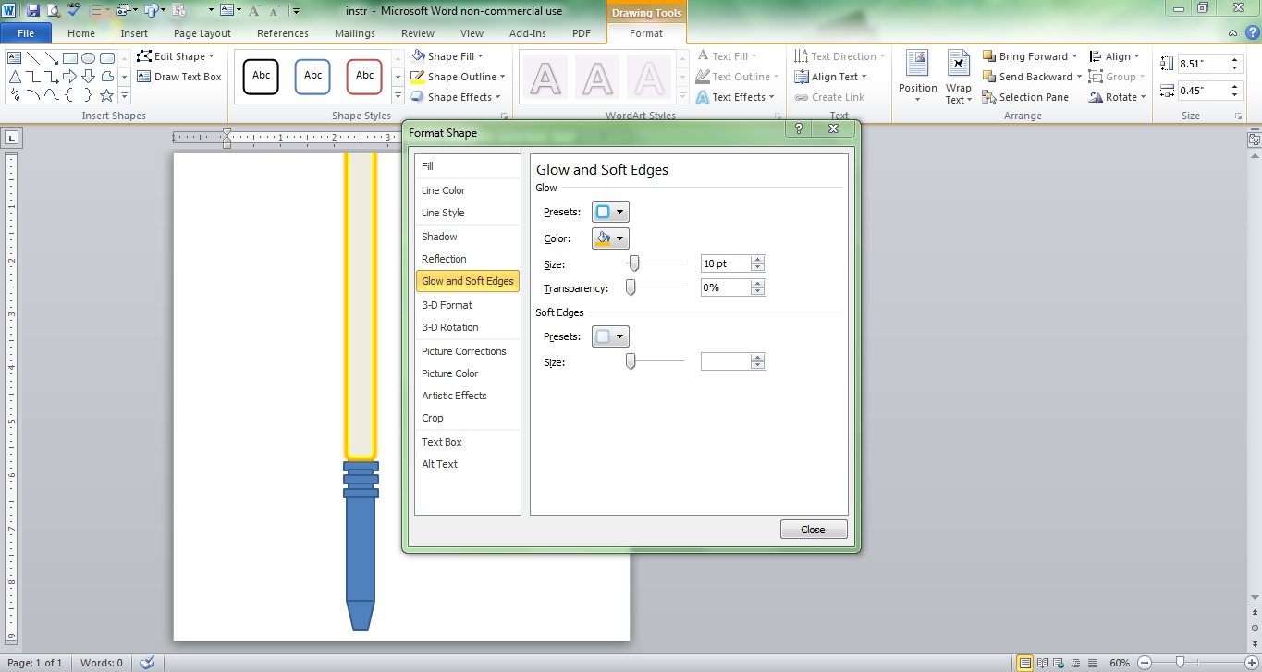Switch to Web Layout view
The image size is (1262, 672).
tap(1060, 663)
